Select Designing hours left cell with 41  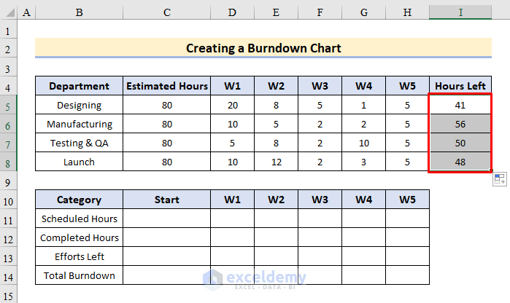click(x=460, y=105)
